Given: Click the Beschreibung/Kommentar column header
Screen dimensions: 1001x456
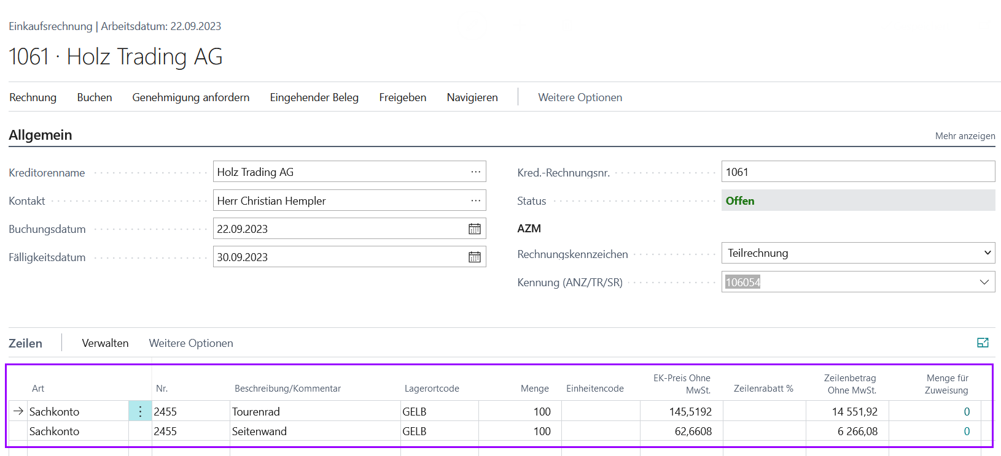Looking at the screenshot, I should [x=287, y=389].
